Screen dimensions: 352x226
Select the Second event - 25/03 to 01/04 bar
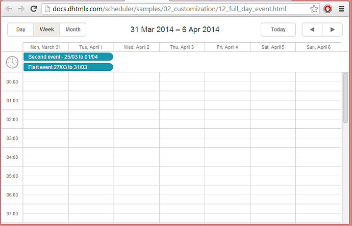pos(68,56)
